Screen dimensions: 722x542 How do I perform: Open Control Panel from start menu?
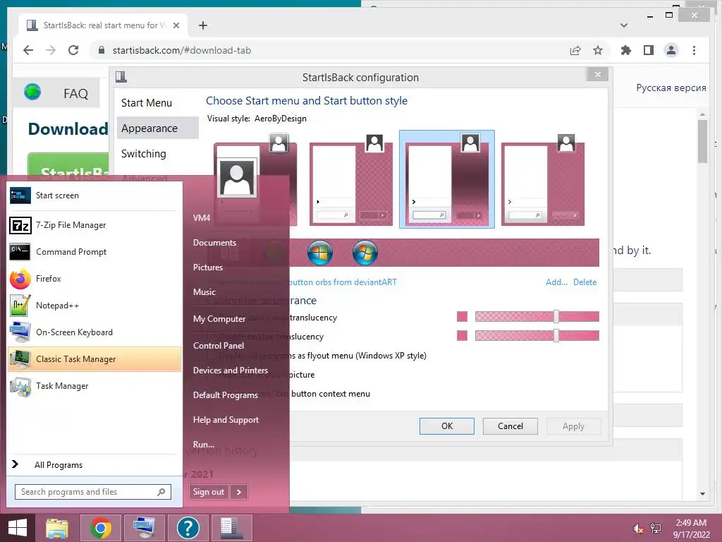[x=219, y=346]
